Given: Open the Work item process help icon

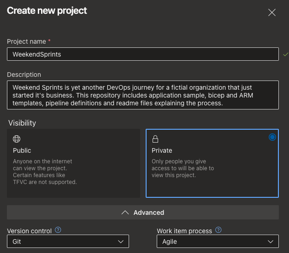Looking at the screenshot, I should point(218,230).
